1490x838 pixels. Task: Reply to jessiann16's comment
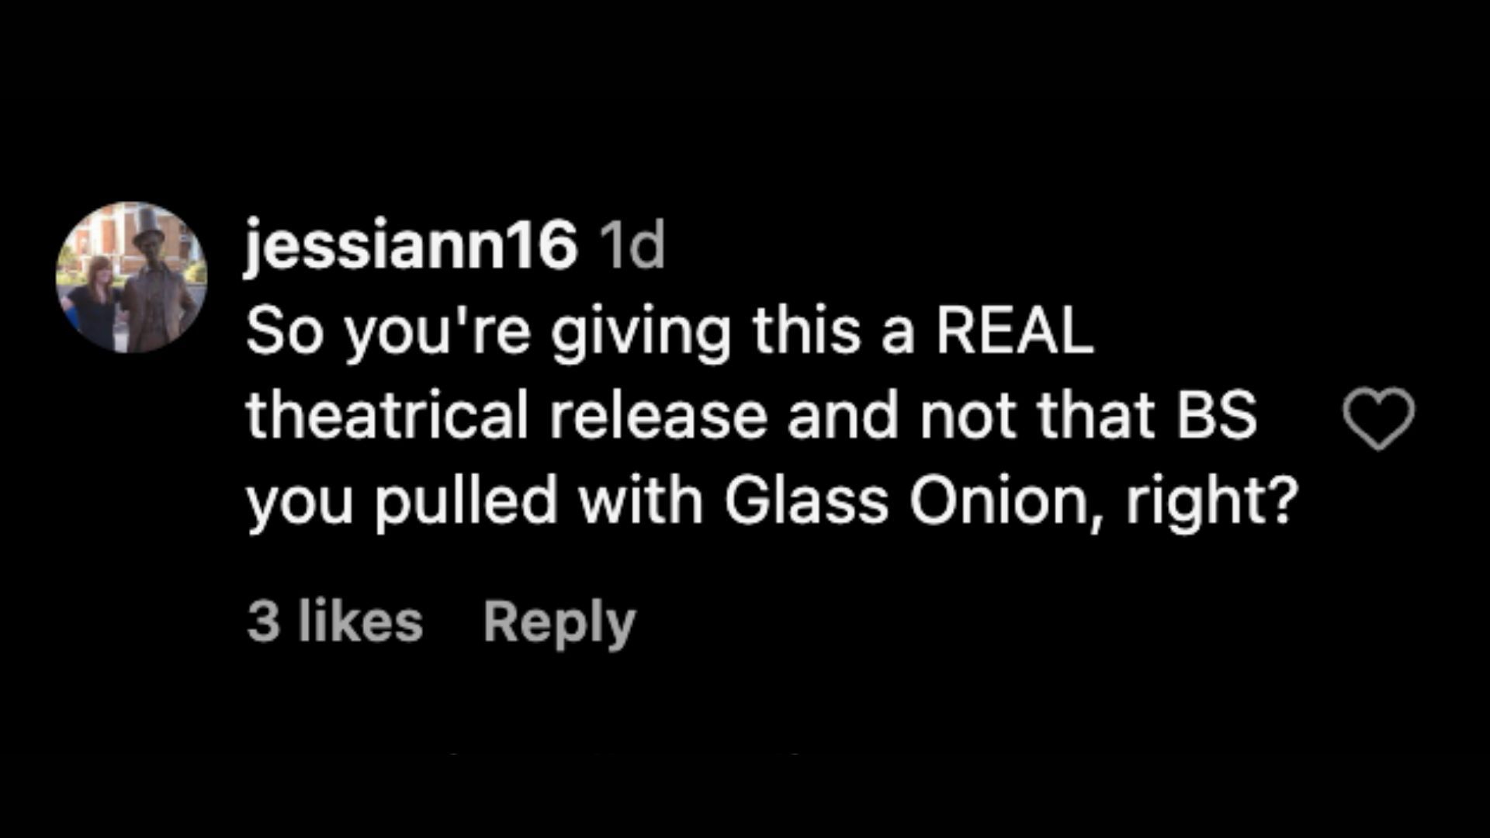(x=559, y=622)
